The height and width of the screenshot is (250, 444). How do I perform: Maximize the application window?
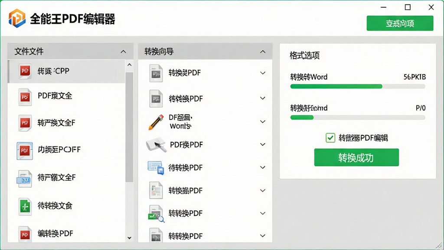(x=408, y=7)
